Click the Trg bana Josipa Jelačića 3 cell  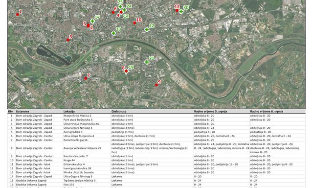pyautogui.click(x=79, y=181)
